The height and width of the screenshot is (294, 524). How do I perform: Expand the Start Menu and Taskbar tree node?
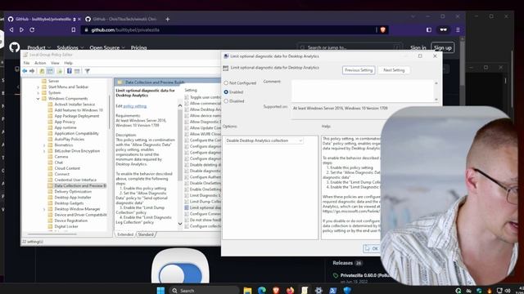click(x=38, y=87)
